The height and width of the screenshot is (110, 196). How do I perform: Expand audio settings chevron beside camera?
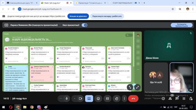point(74,99)
